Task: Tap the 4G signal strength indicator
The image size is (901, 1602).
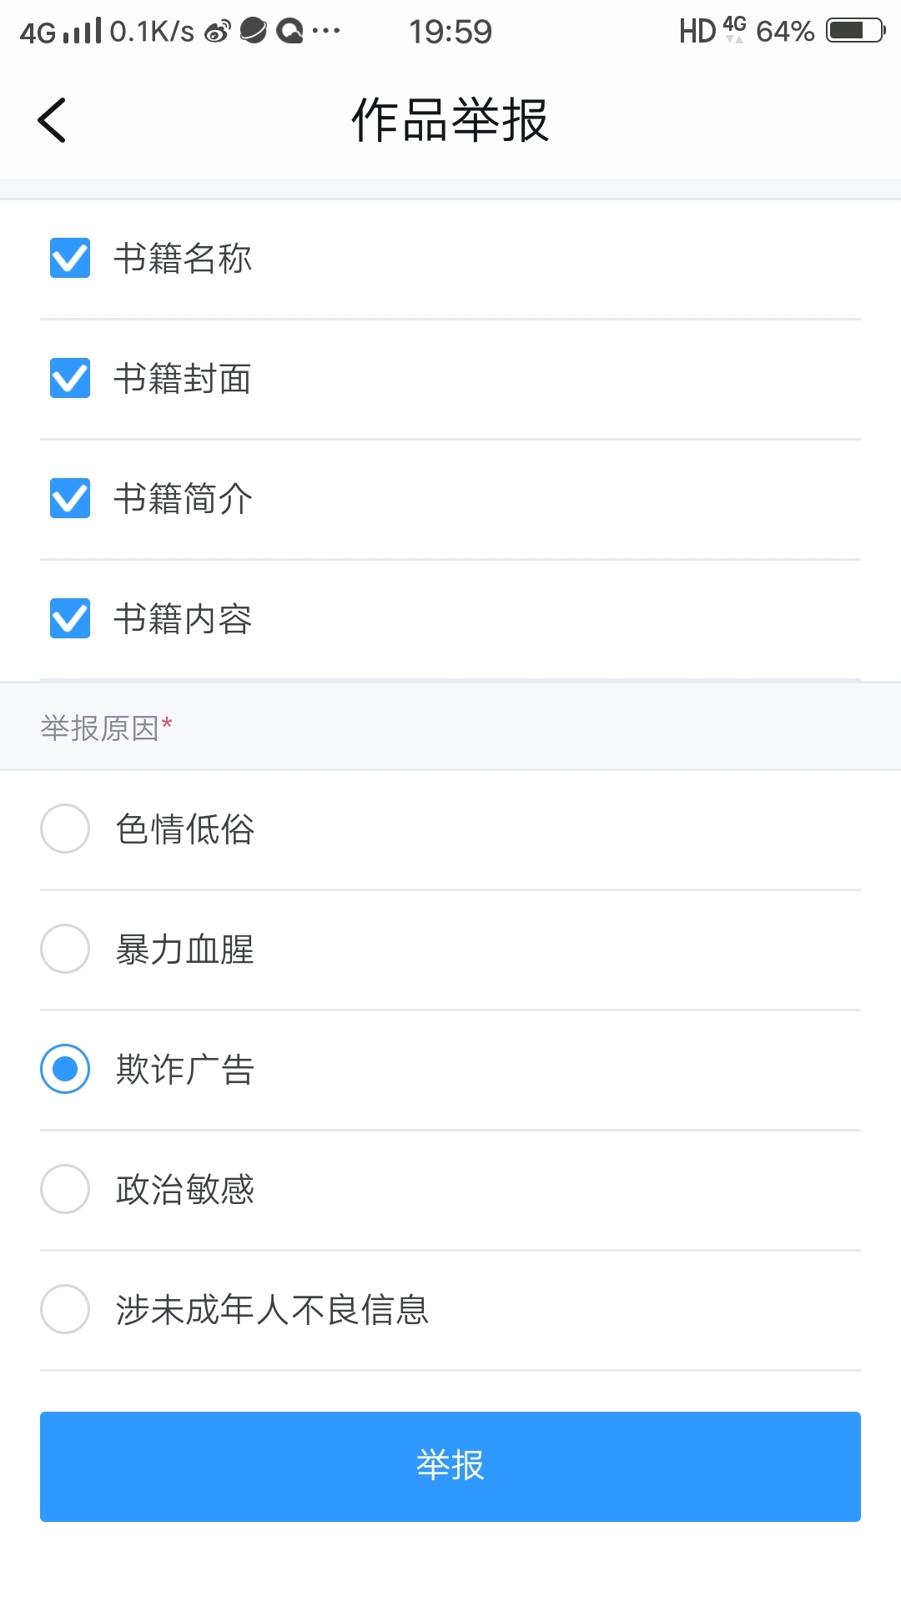Action: (60, 32)
